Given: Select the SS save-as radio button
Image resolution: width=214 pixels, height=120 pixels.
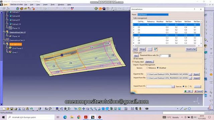Looking at the screenshot, I should click(x=184, y=86).
